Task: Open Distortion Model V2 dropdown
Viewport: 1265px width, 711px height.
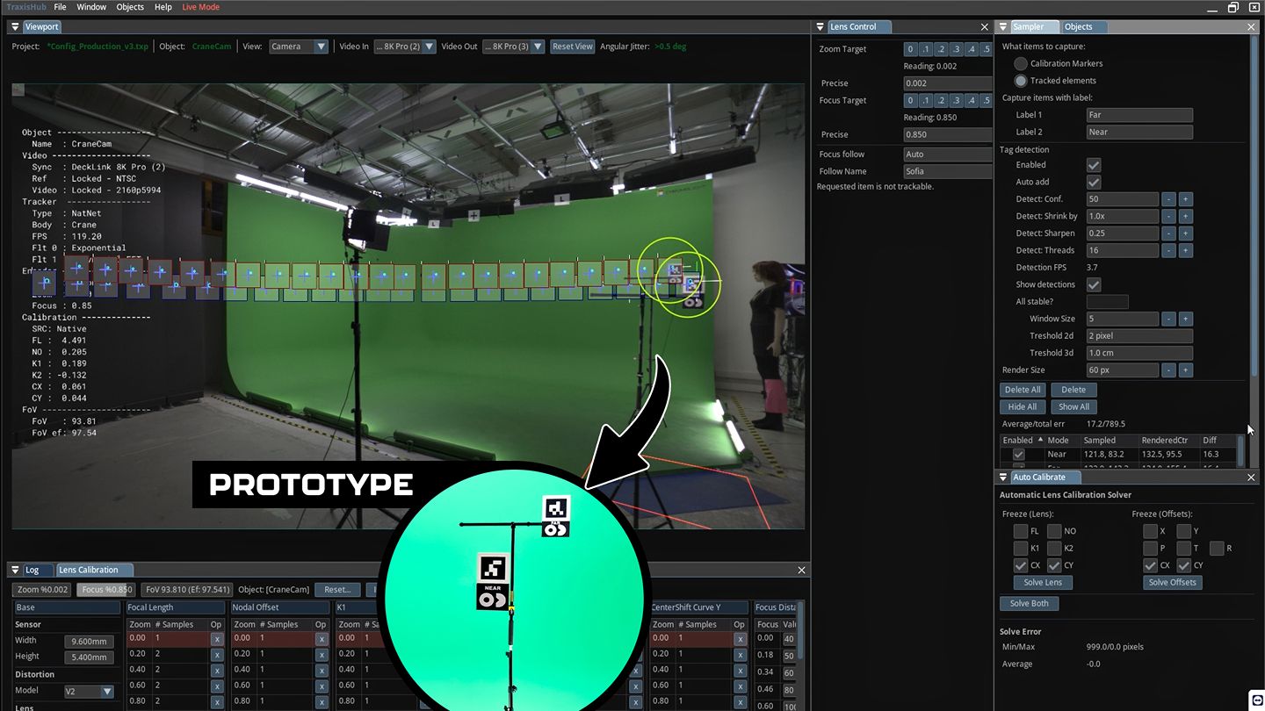Action: pos(89,692)
